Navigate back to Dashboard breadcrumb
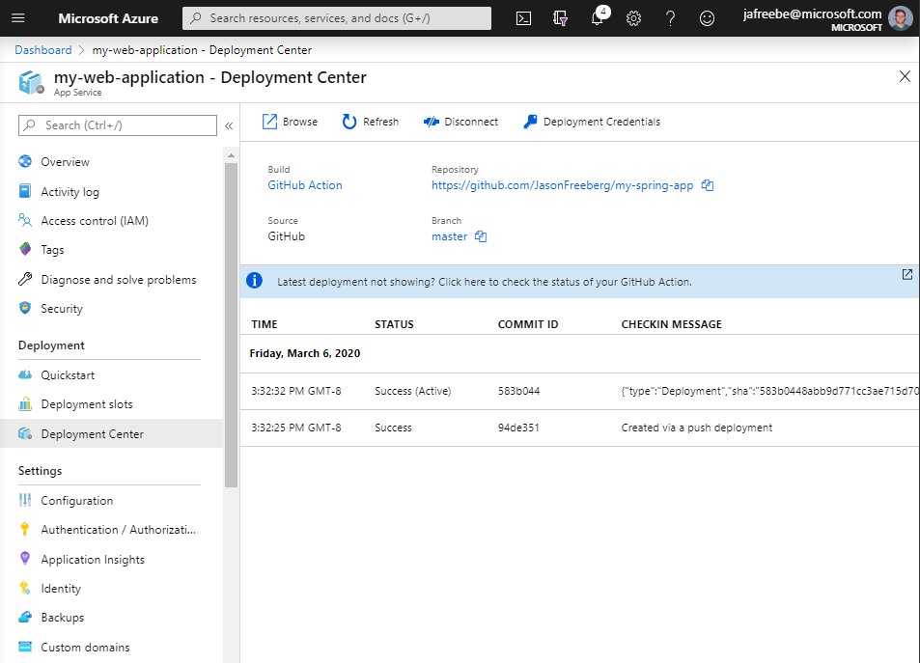The height and width of the screenshot is (663, 920). click(x=42, y=49)
